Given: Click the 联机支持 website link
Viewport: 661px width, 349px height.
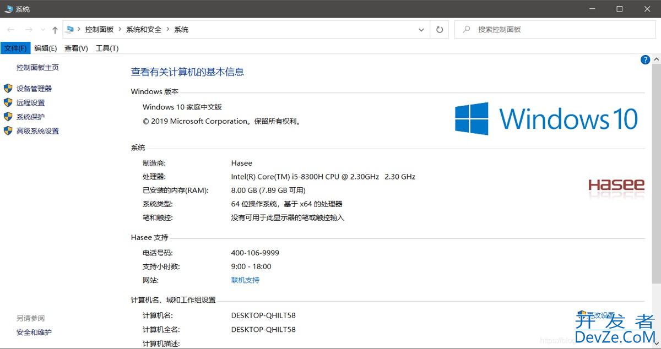Looking at the screenshot, I should 245,280.
